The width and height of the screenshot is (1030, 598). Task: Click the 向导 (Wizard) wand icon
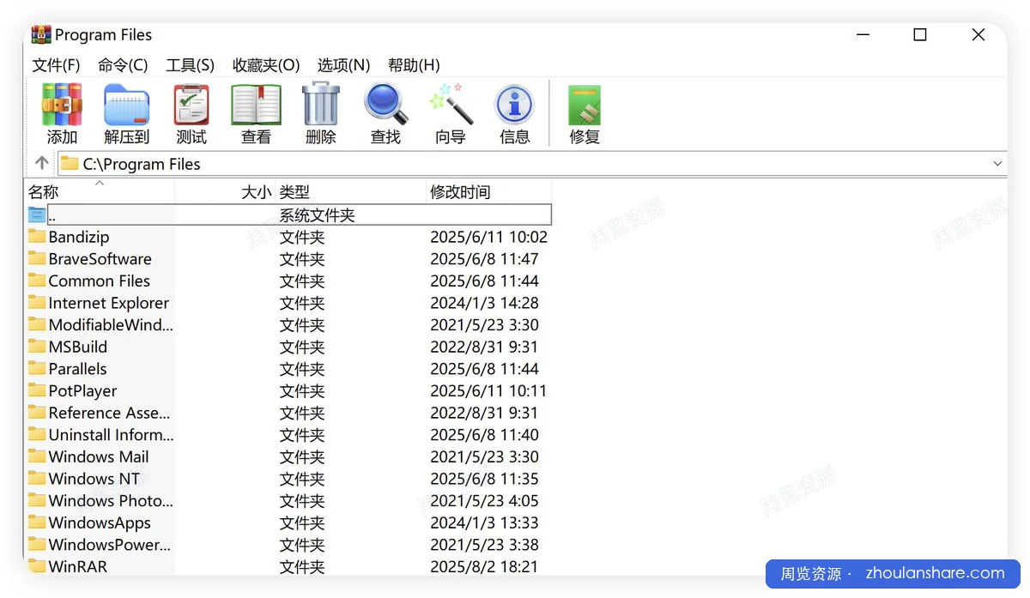(451, 105)
